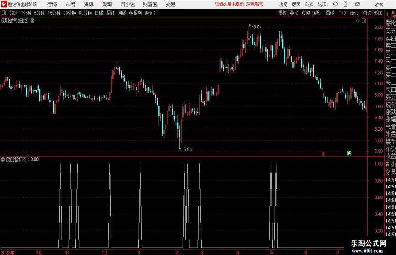Switch to 5分钟 period tab
The image size is (396, 255).
pyautogui.click(x=39, y=13)
